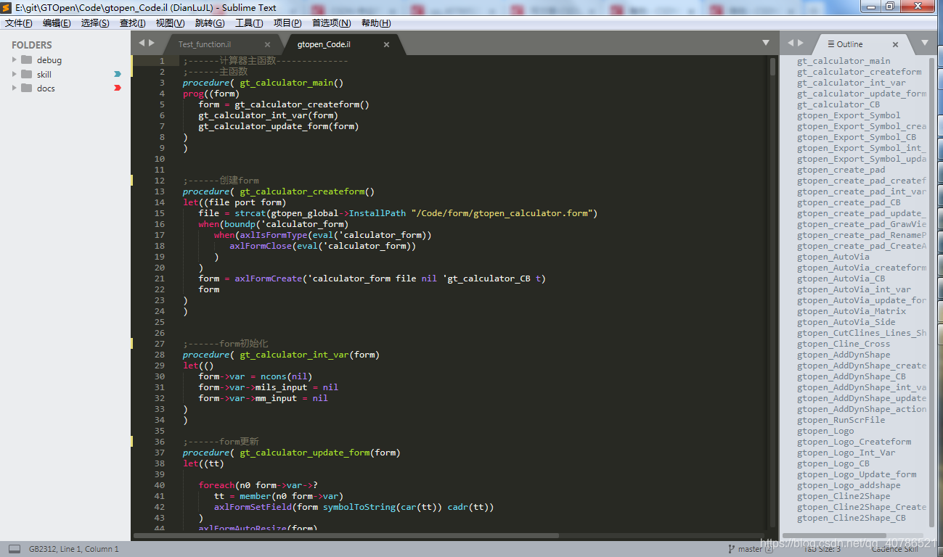Click the Cadence Skill syntax selector

tap(894, 549)
